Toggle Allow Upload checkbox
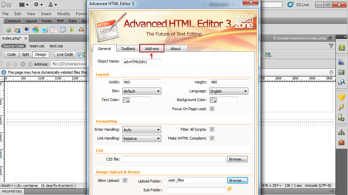 point(125,180)
